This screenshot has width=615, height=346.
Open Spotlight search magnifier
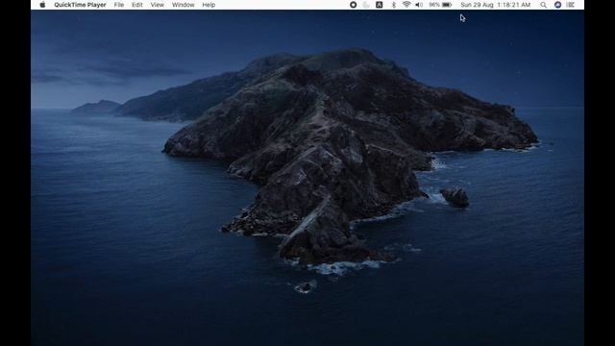tap(543, 5)
